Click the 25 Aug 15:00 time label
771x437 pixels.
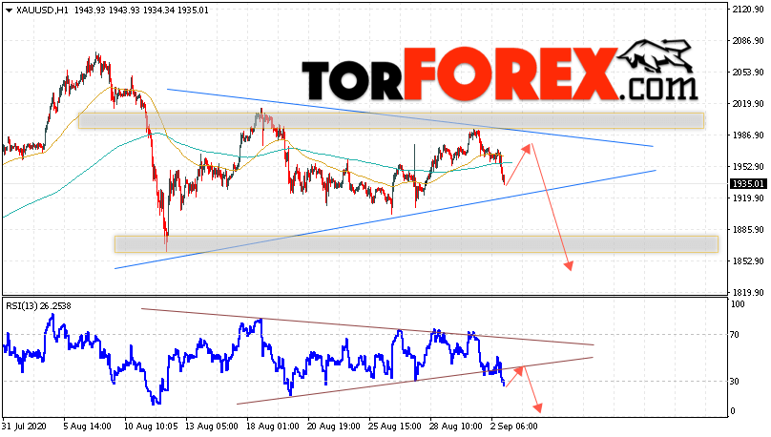click(x=395, y=427)
